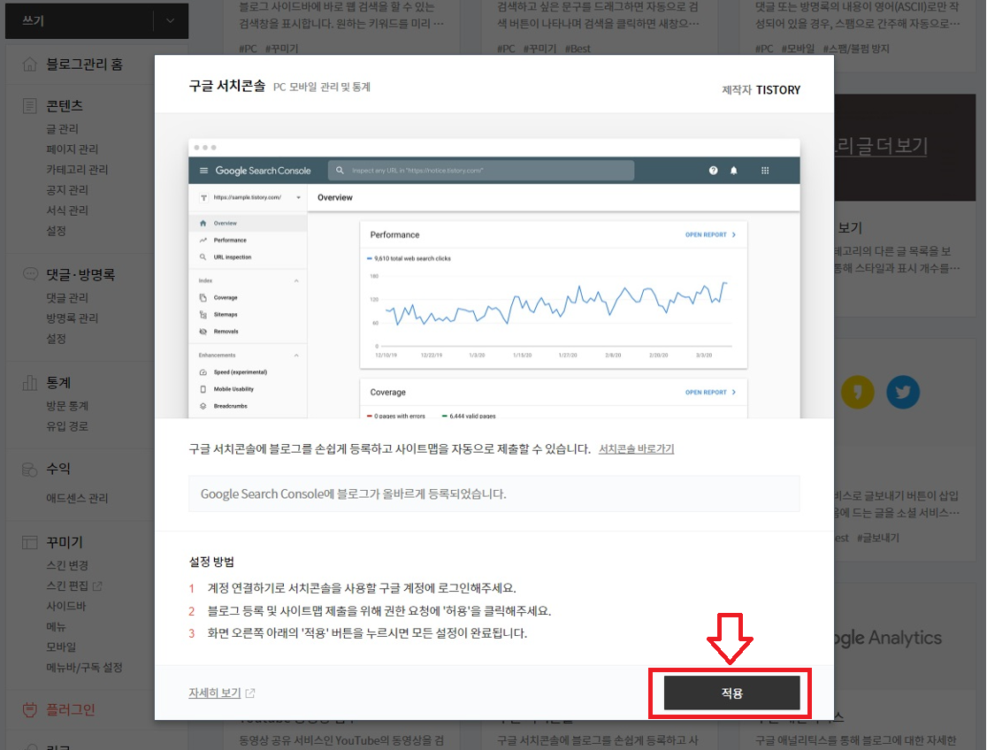Image resolution: width=987 pixels, height=750 pixels.
Task: Open 사이드바 in the sidebar menu
Action: (x=66, y=606)
